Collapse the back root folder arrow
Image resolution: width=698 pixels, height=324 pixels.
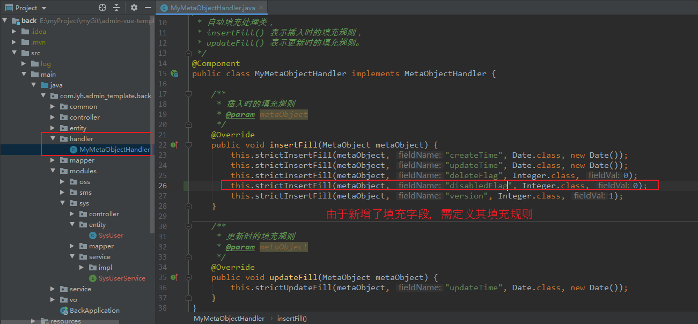pos(5,21)
